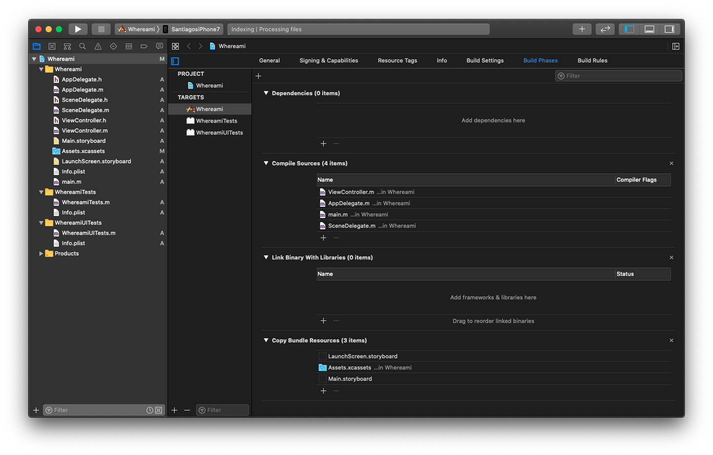713x455 pixels.
Task: Add a new build phase
Action: pyautogui.click(x=259, y=76)
